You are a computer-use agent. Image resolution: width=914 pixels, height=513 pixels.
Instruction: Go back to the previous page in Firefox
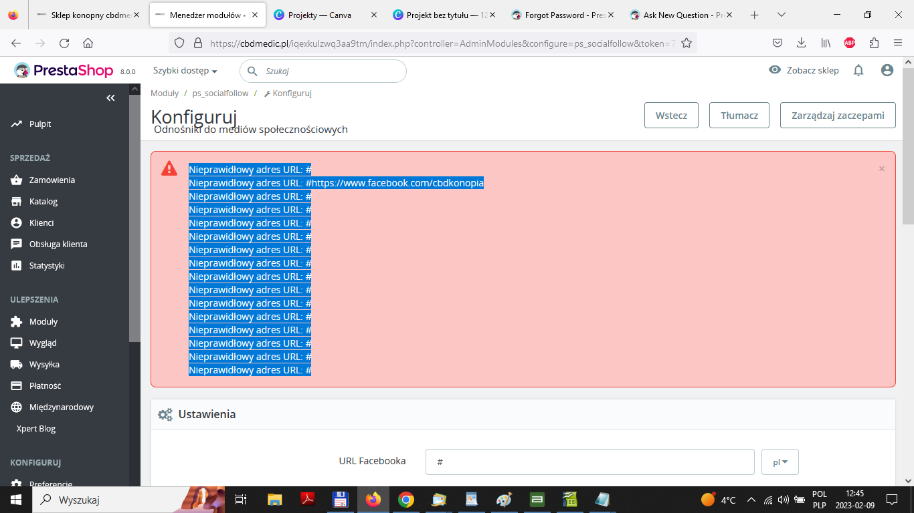[16, 43]
